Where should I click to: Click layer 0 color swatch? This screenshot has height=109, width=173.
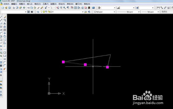click(x=51, y=12)
